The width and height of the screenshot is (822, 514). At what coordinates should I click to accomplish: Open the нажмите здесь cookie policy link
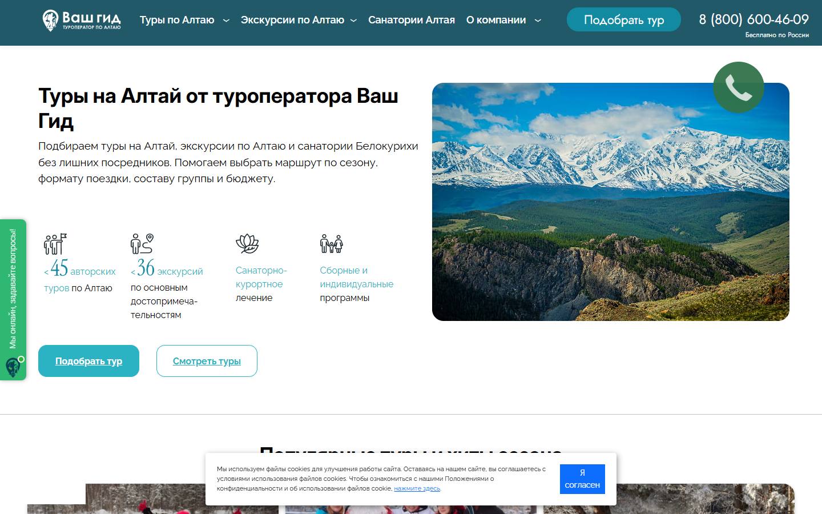coord(417,488)
